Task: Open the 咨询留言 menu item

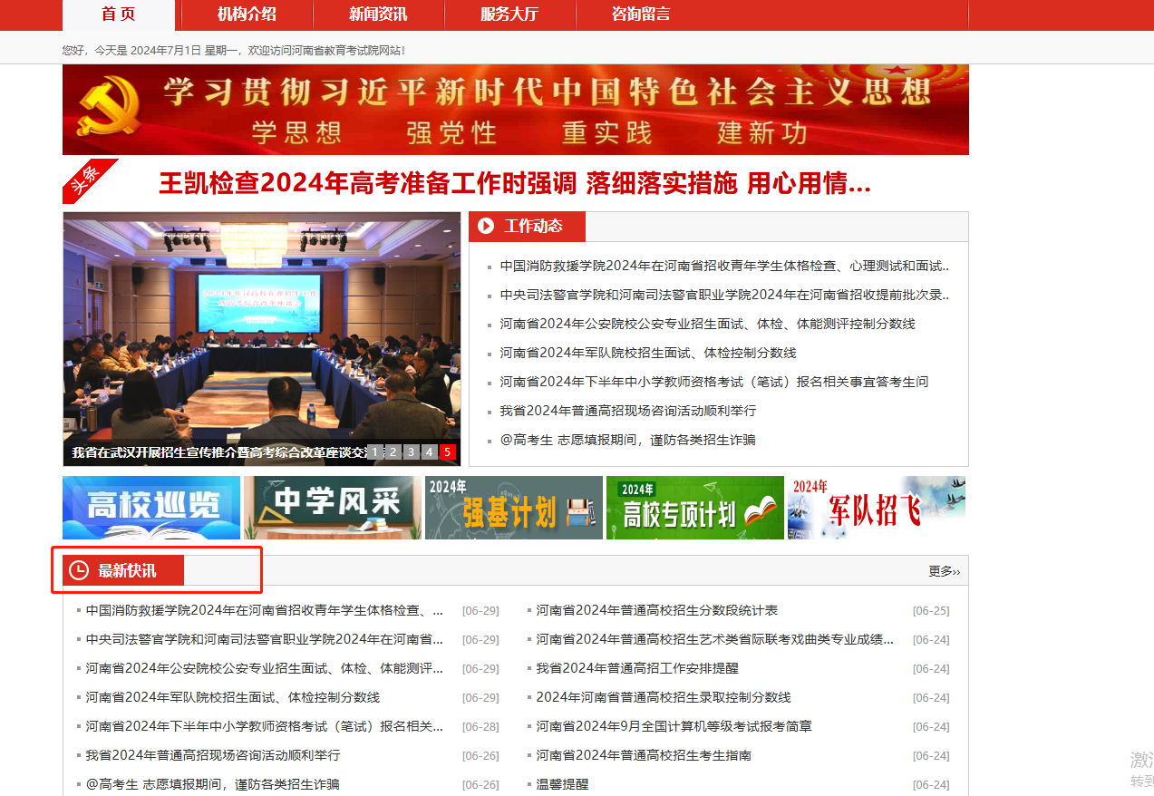Action: (x=641, y=14)
